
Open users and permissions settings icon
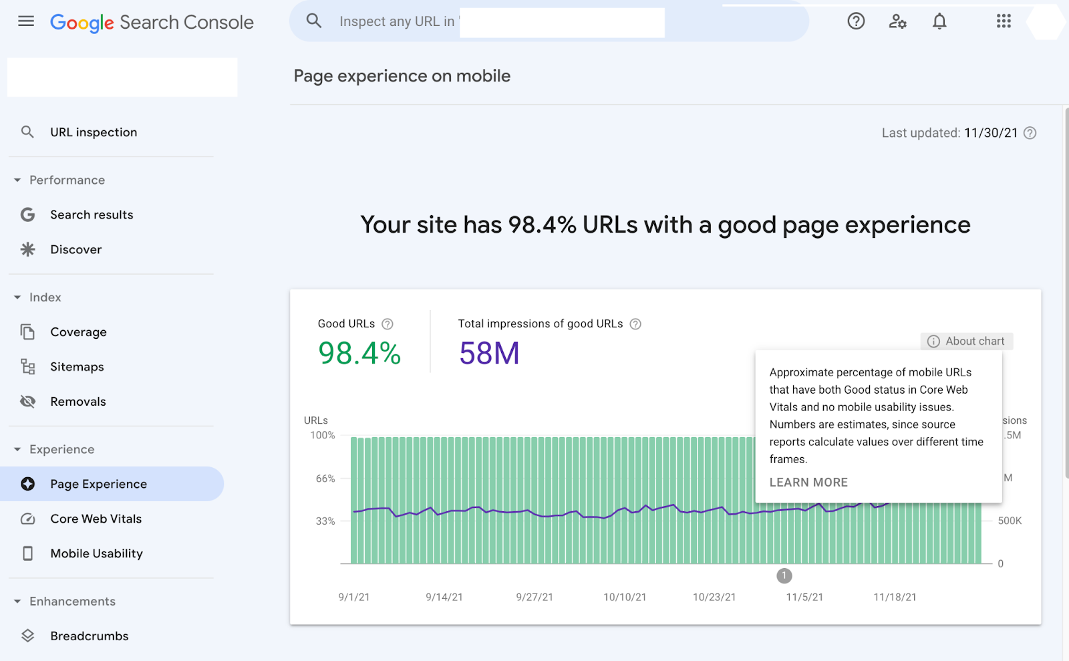point(897,21)
